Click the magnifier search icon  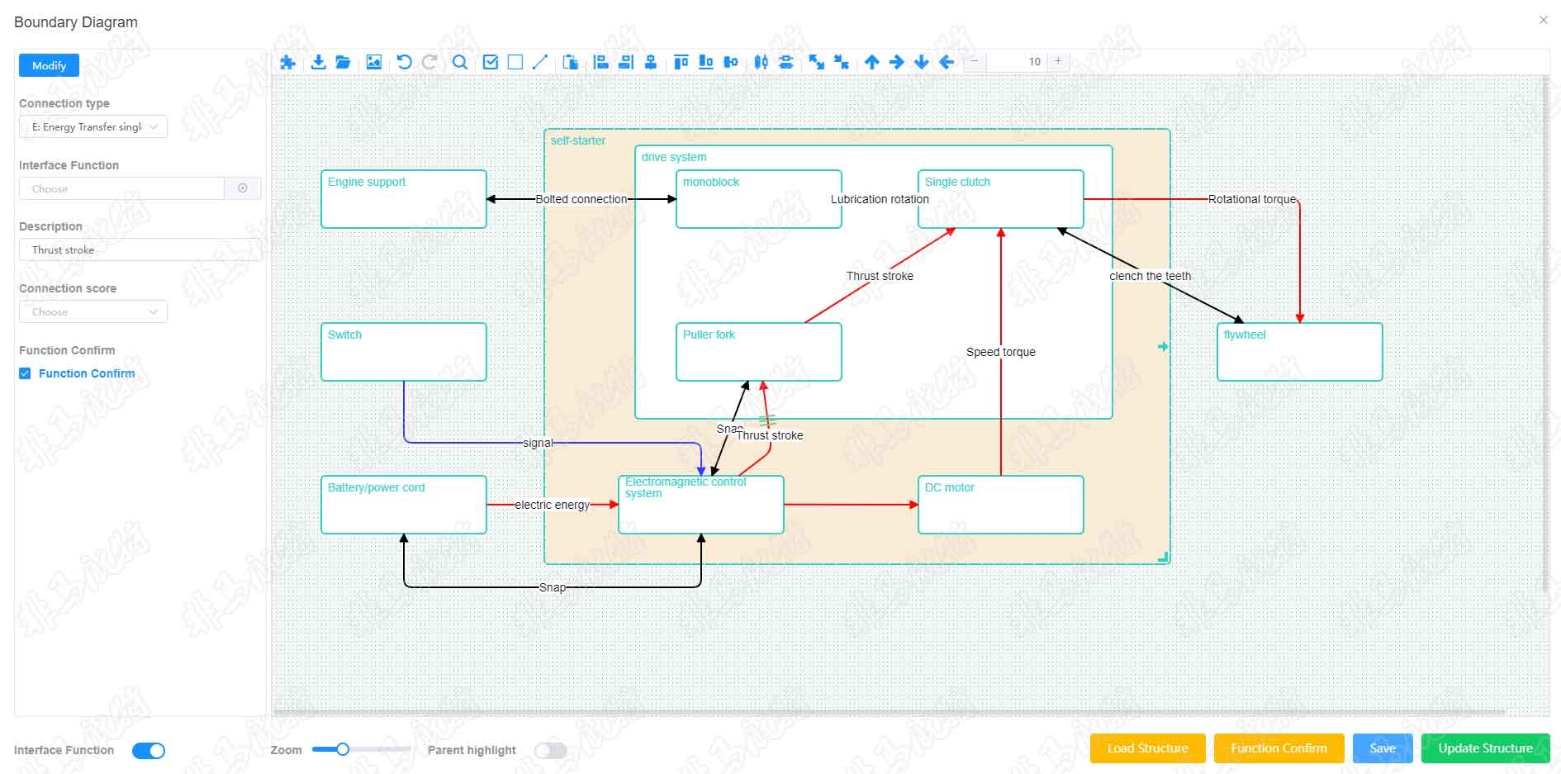460,62
